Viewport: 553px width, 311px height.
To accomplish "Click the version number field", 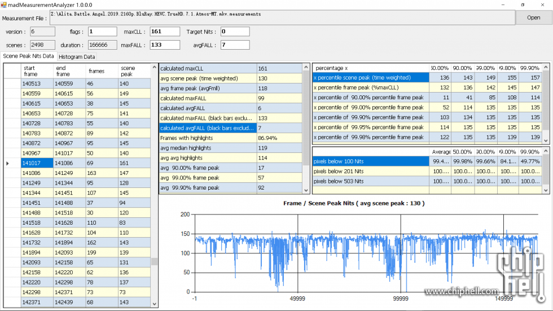I will [x=42, y=32].
